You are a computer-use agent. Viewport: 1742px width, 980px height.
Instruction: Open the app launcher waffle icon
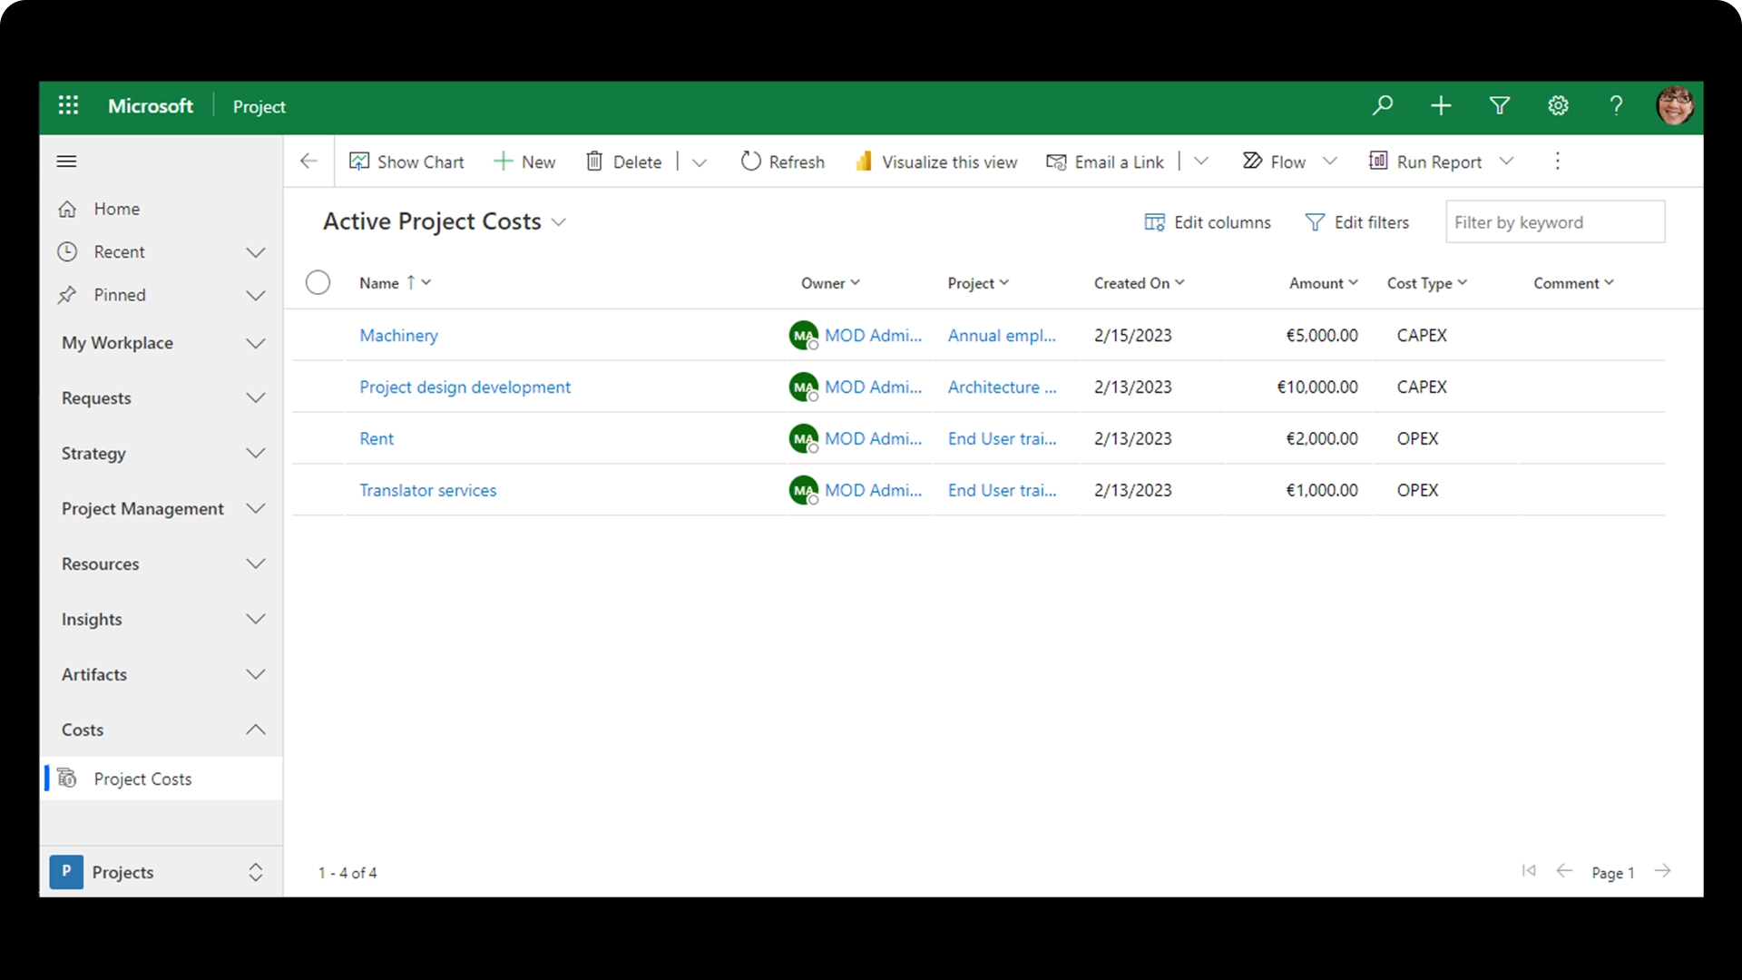point(68,105)
